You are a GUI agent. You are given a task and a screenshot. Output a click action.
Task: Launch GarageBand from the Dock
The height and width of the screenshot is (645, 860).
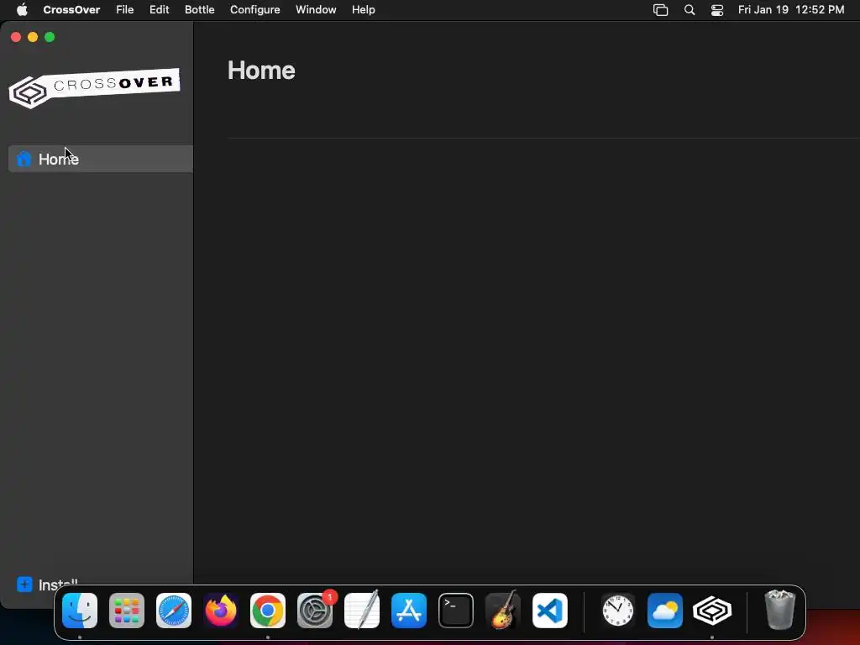point(503,611)
